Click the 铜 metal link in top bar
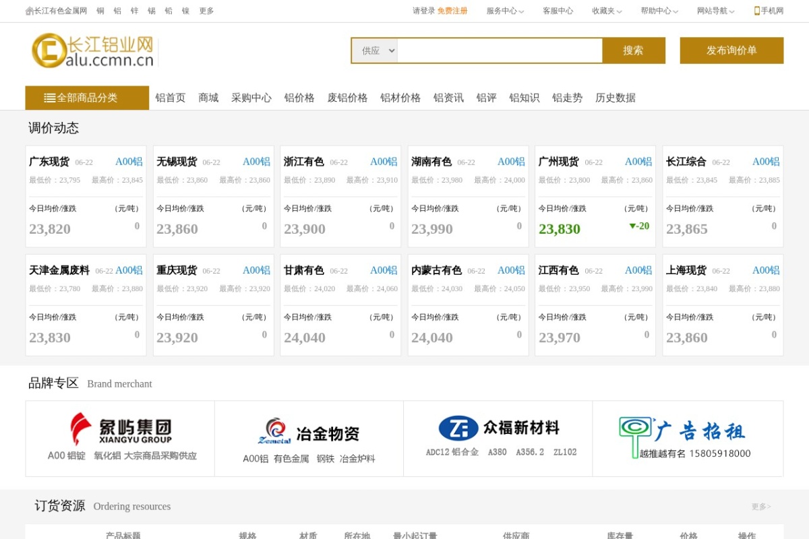This screenshot has width=809, height=539. click(x=100, y=11)
